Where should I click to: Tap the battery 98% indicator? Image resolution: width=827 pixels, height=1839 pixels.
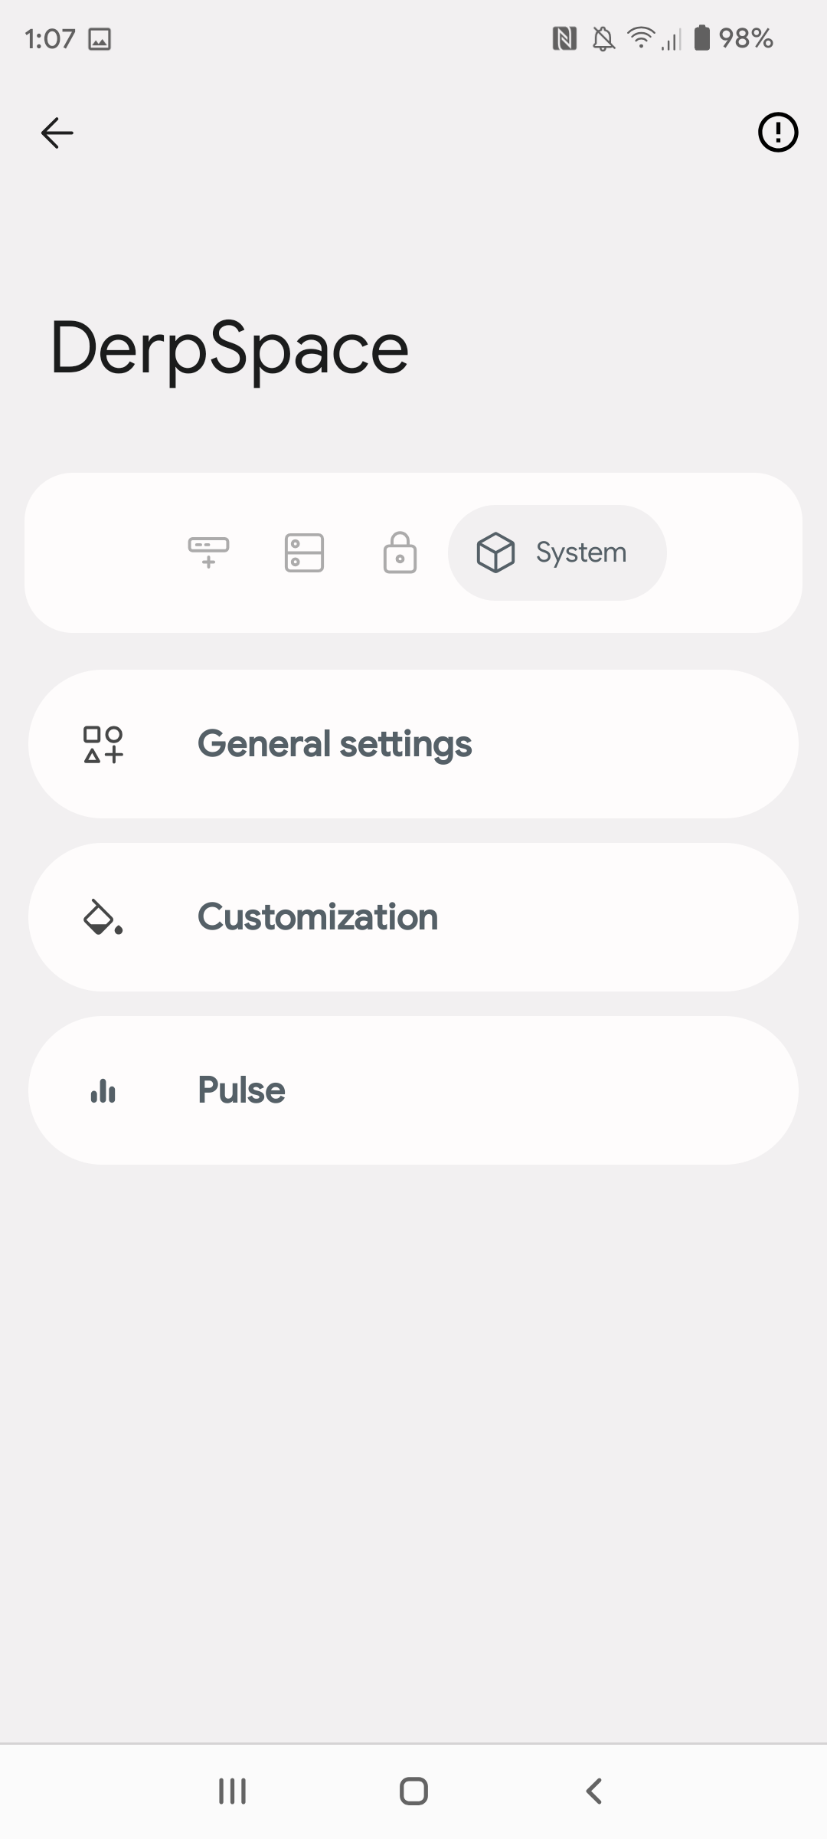pyautogui.click(x=734, y=38)
